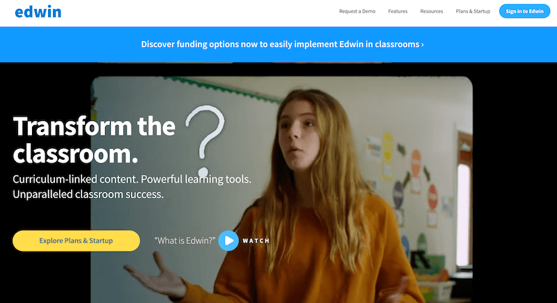
Task: Open the Resources menu item
Action: 431,11
